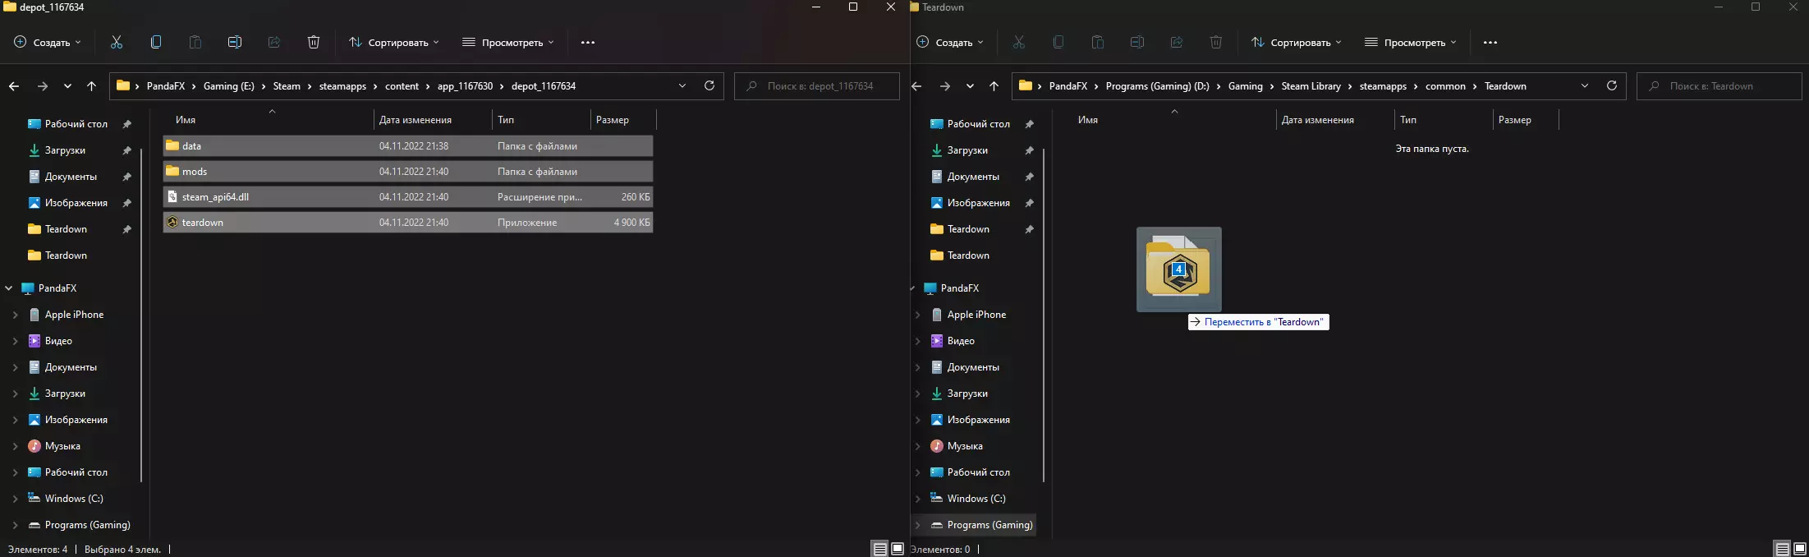Expand Apple iPhone in left navigation tree
The height and width of the screenshot is (557, 1809).
(15, 315)
